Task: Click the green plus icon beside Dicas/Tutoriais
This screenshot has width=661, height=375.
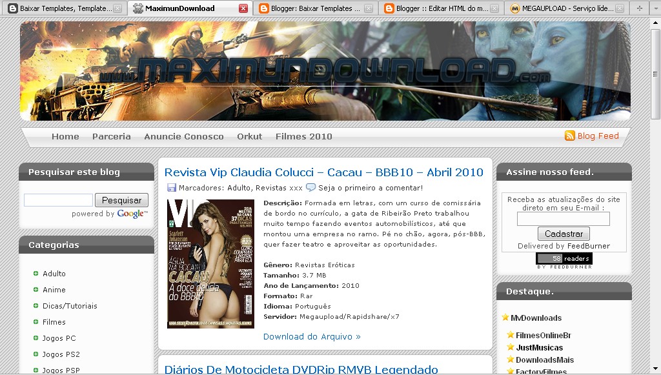Action: click(36, 305)
